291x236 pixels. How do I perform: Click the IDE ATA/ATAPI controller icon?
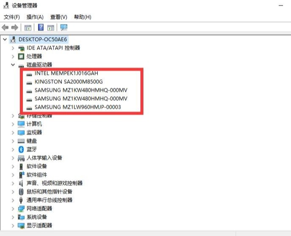[x=21, y=48]
